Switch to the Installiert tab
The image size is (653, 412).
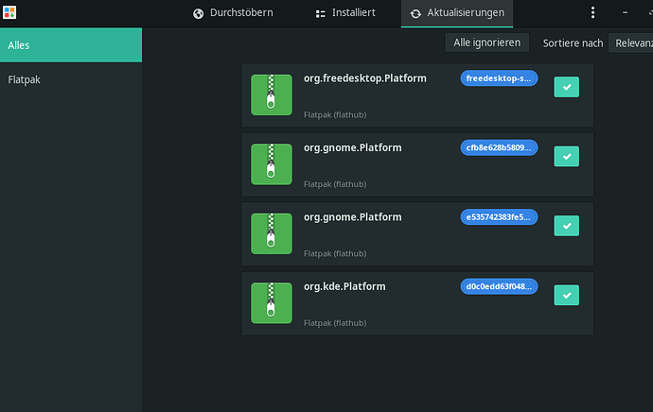(x=345, y=13)
